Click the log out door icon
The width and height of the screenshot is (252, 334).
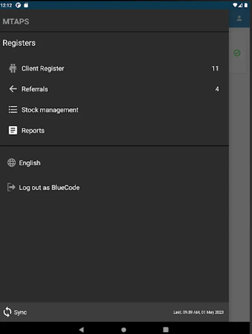click(x=11, y=187)
